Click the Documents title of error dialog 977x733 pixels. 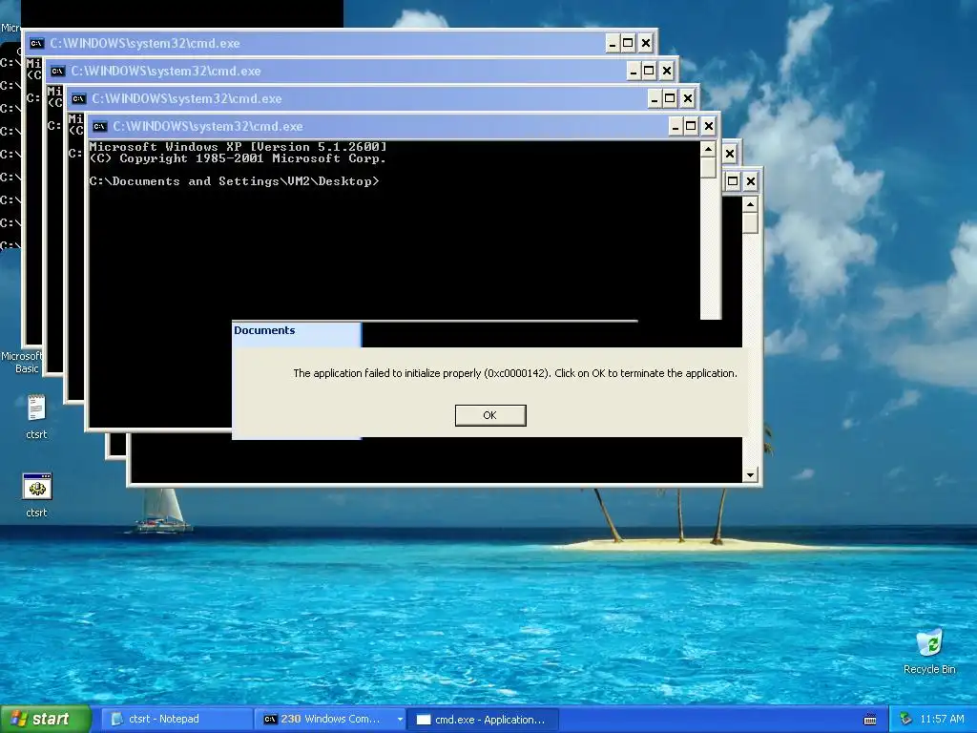(x=264, y=330)
